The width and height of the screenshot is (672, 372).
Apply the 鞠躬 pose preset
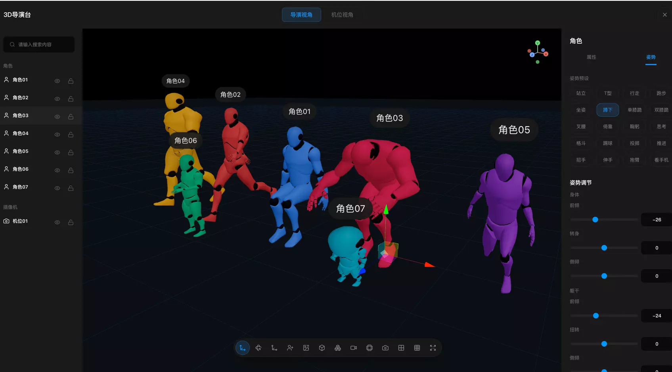coord(635,127)
